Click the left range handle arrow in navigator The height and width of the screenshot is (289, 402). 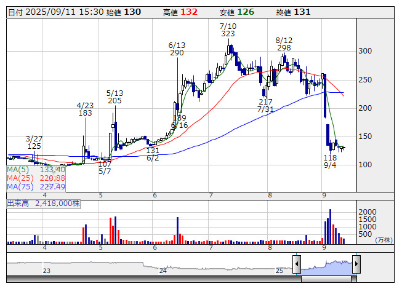coord(297,265)
